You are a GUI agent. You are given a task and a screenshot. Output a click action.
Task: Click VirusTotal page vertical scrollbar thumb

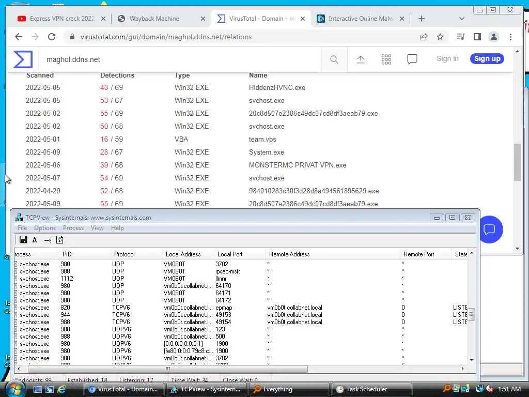pos(517,162)
